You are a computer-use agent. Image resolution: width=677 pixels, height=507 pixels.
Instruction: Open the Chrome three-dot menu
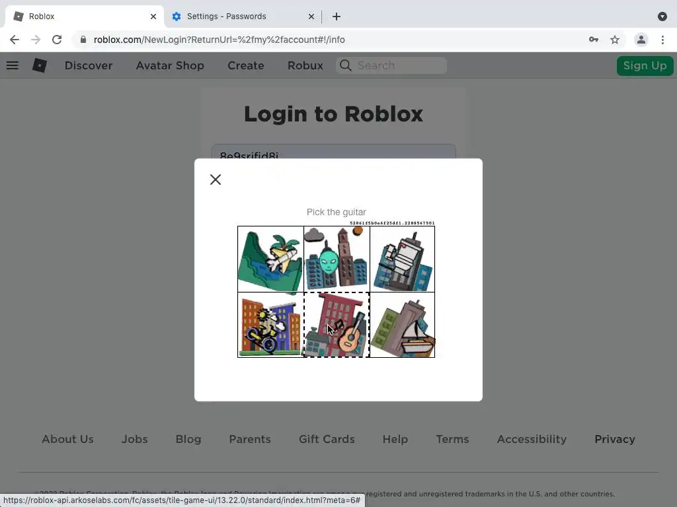coord(662,40)
